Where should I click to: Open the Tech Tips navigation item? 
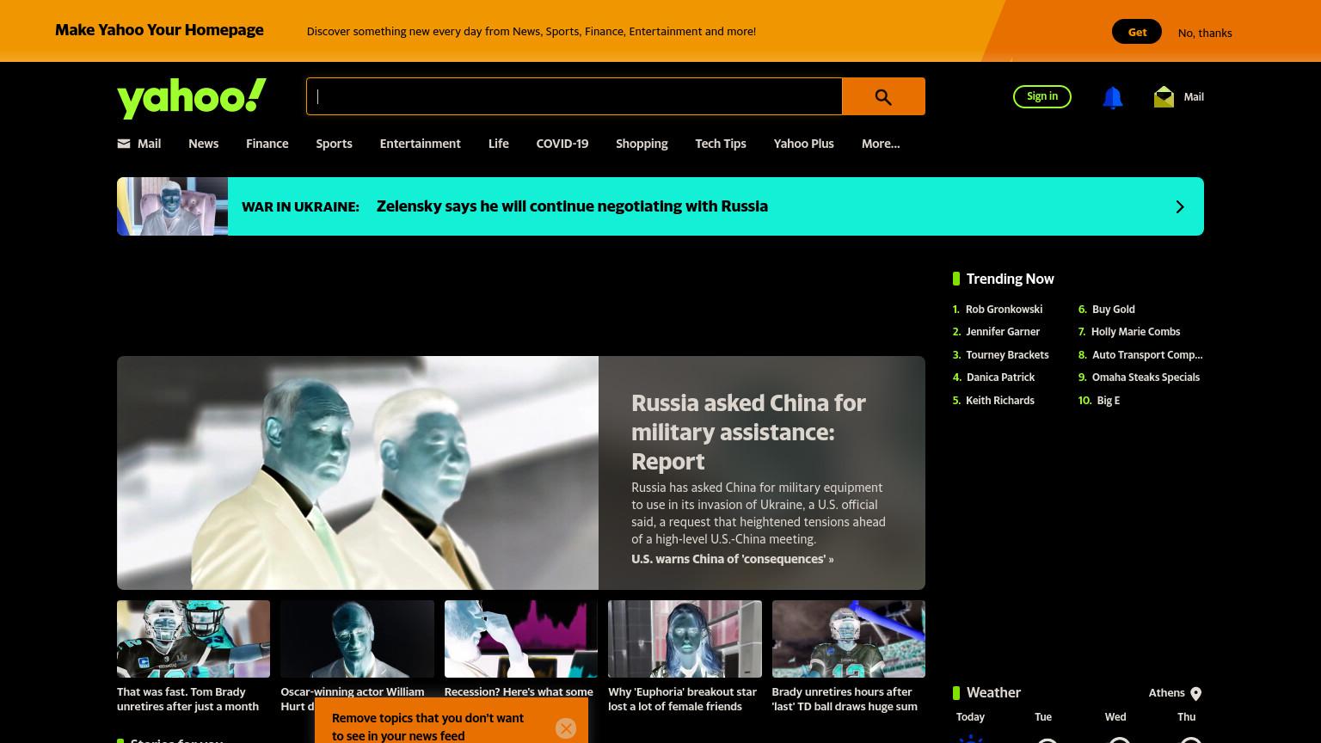pos(721,144)
